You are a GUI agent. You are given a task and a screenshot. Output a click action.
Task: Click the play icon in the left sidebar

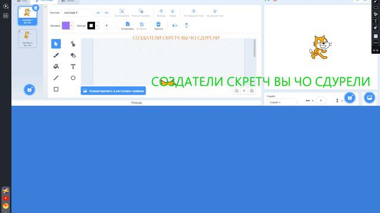5,6
